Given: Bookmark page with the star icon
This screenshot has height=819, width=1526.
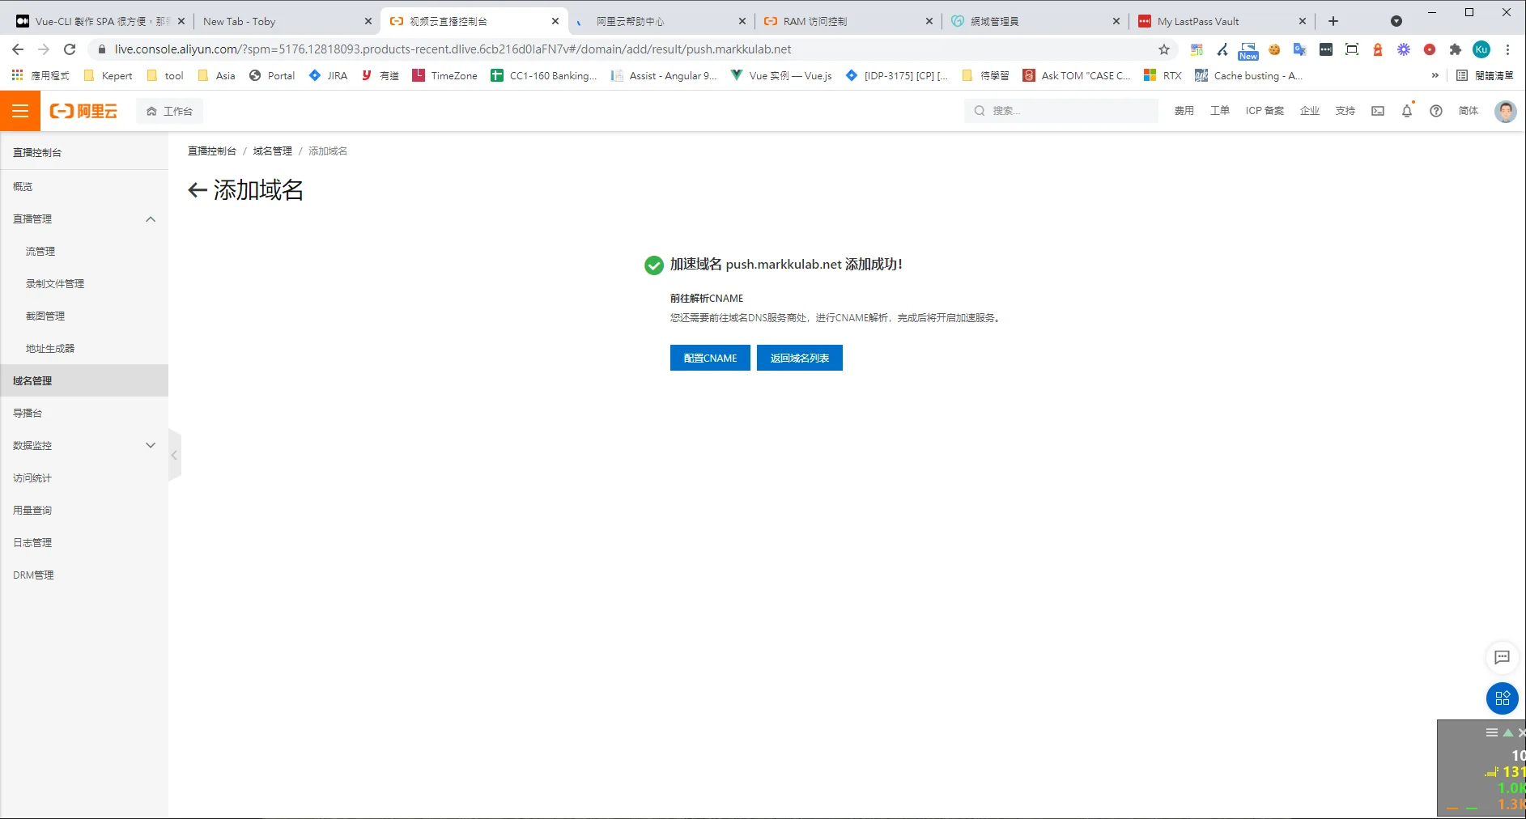Looking at the screenshot, I should pos(1164,49).
